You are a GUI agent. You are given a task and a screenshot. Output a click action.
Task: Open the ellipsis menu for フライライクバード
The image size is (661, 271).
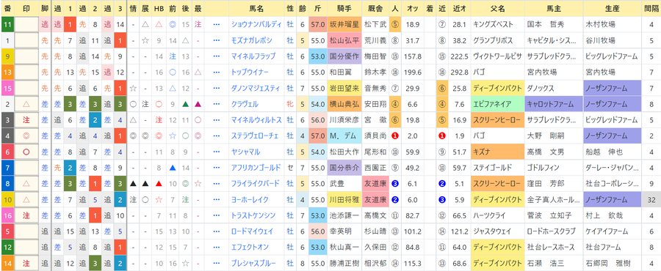217,184
